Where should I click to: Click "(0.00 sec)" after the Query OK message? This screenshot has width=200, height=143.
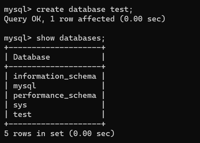tap(142, 19)
